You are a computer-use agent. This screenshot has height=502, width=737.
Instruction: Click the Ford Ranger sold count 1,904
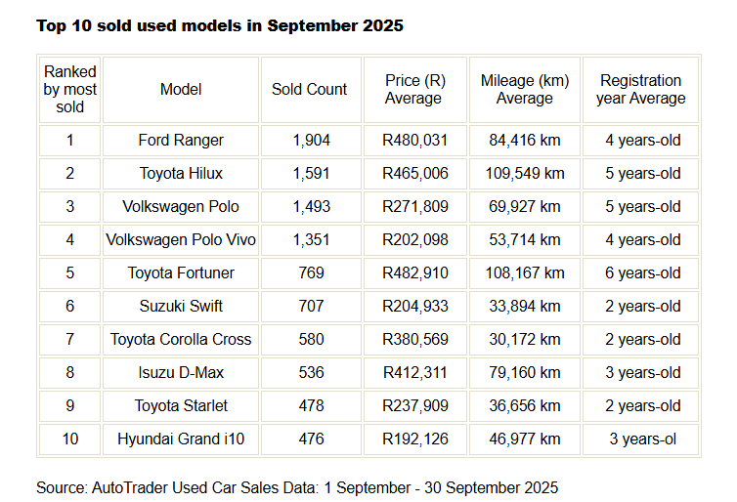tap(312, 141)
